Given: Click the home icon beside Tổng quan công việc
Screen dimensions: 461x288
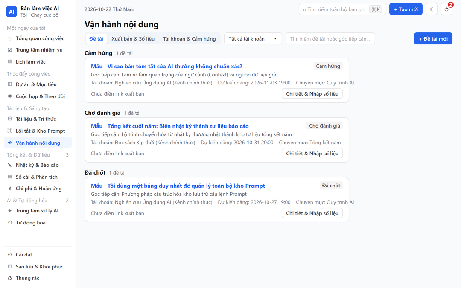Looking at the screenshot, I should click(x=10, y=38).
